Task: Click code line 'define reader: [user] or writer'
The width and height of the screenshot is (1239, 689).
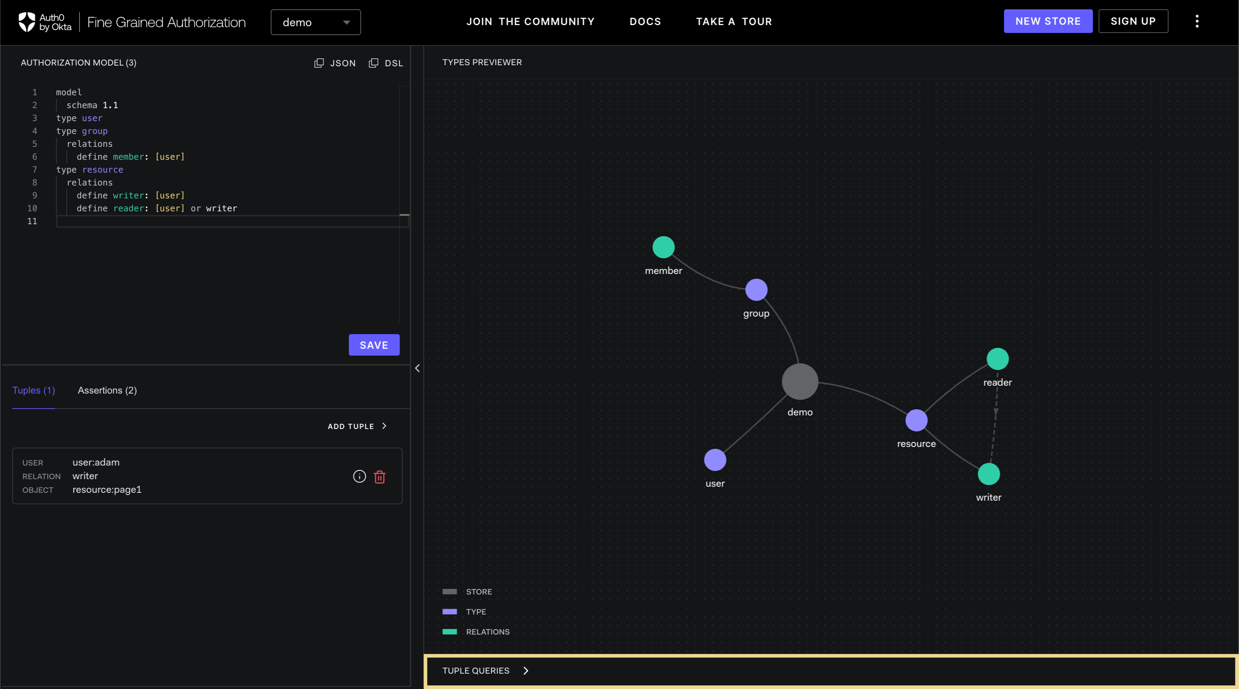Action: pos(157,208)
